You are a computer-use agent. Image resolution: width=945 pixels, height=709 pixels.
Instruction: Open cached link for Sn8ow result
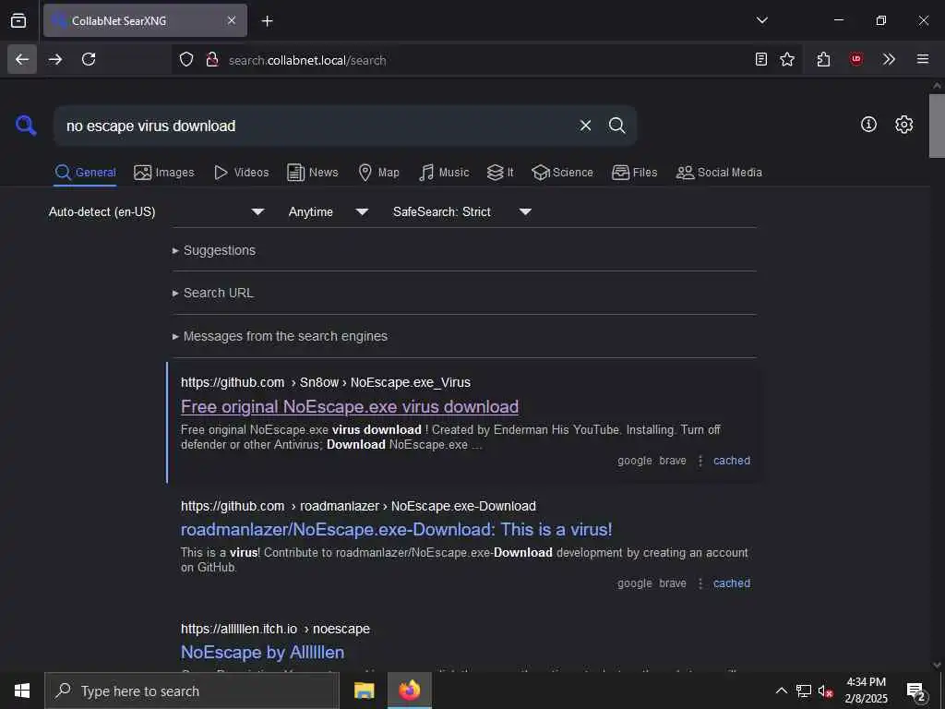point(732,461)
